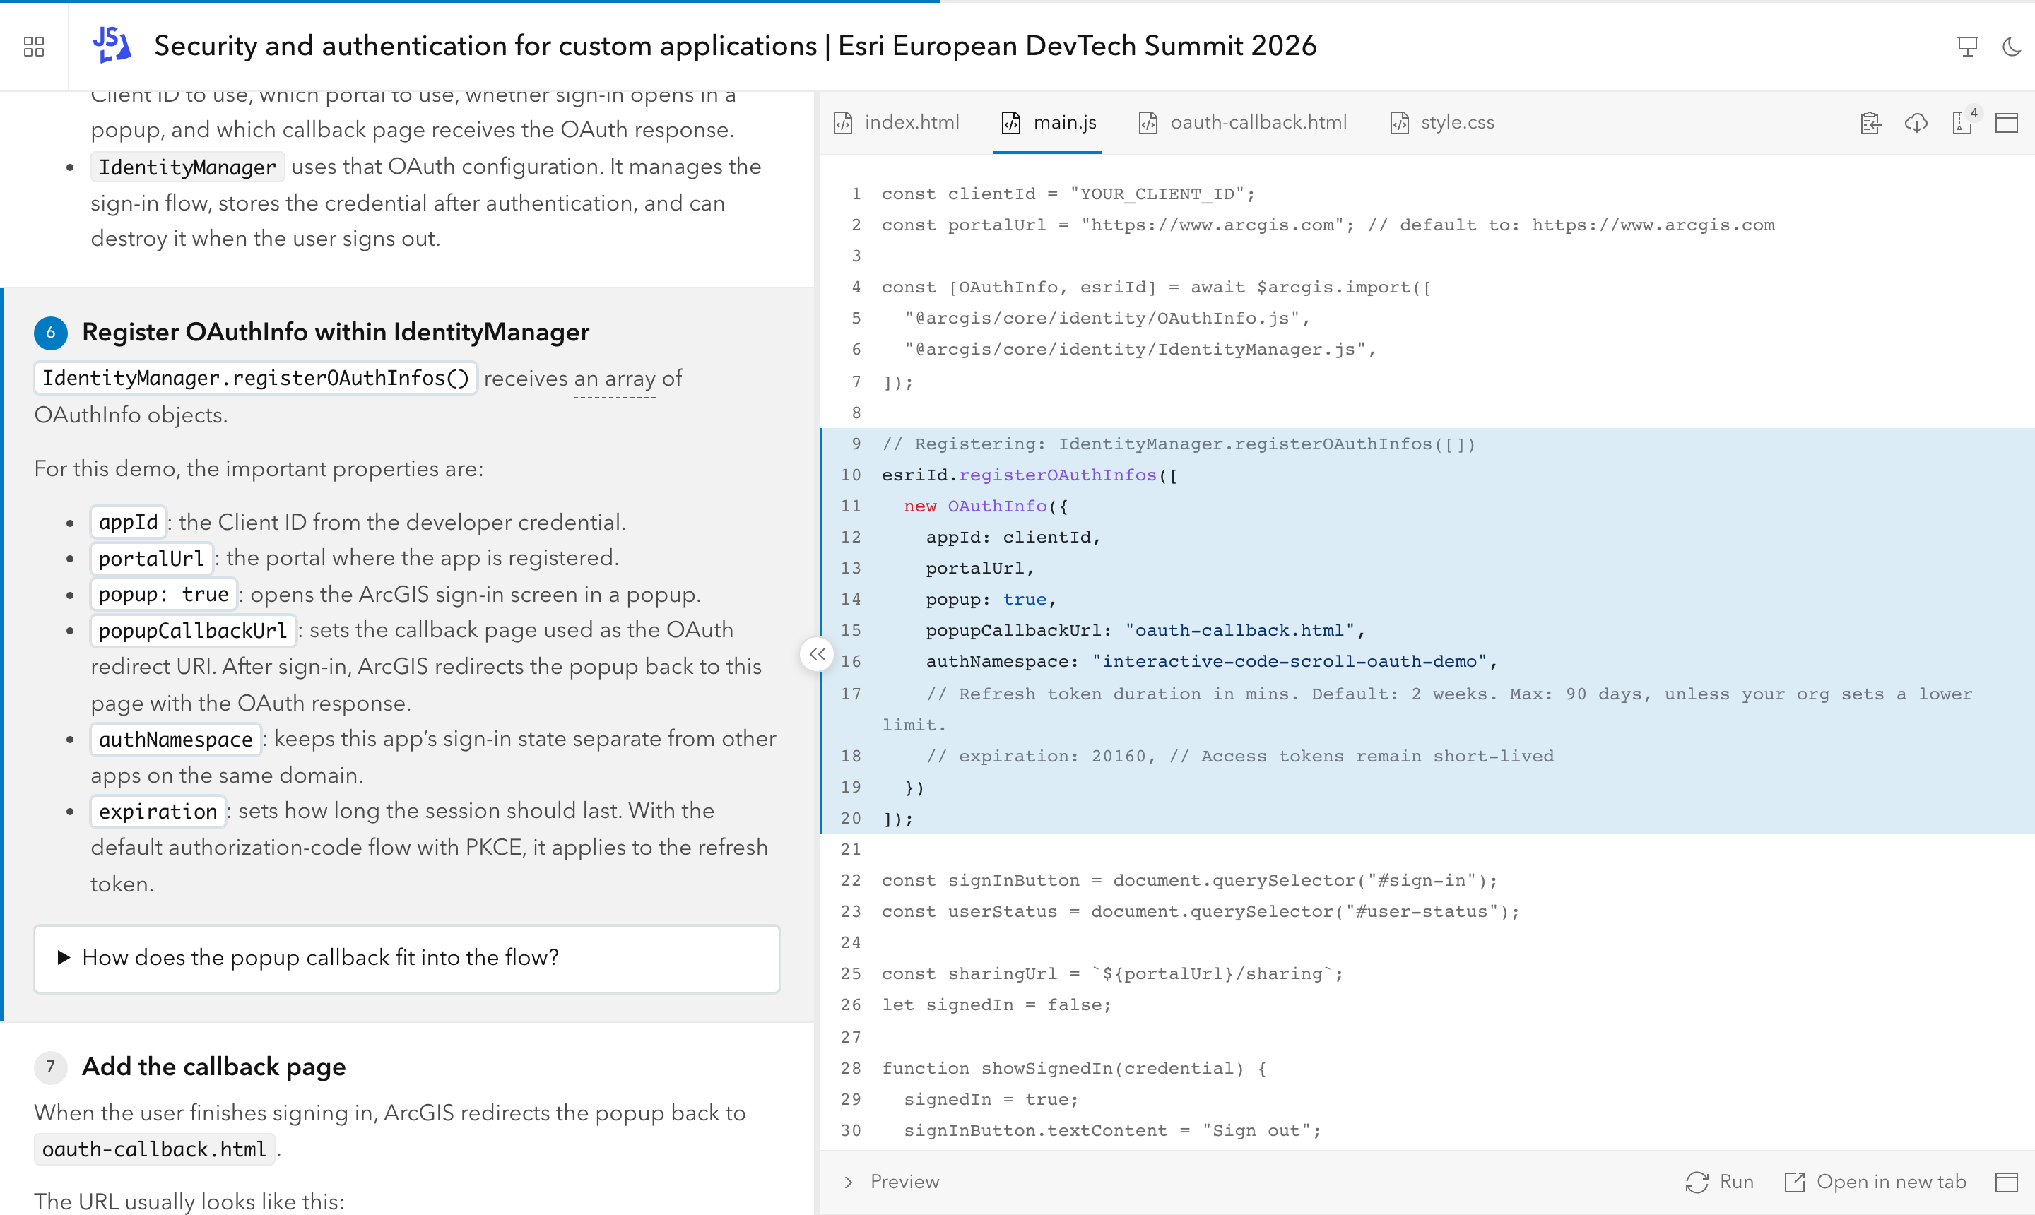
Task: Click code line 2 'const portalUrl'
Action: (x=1328, y=225)
